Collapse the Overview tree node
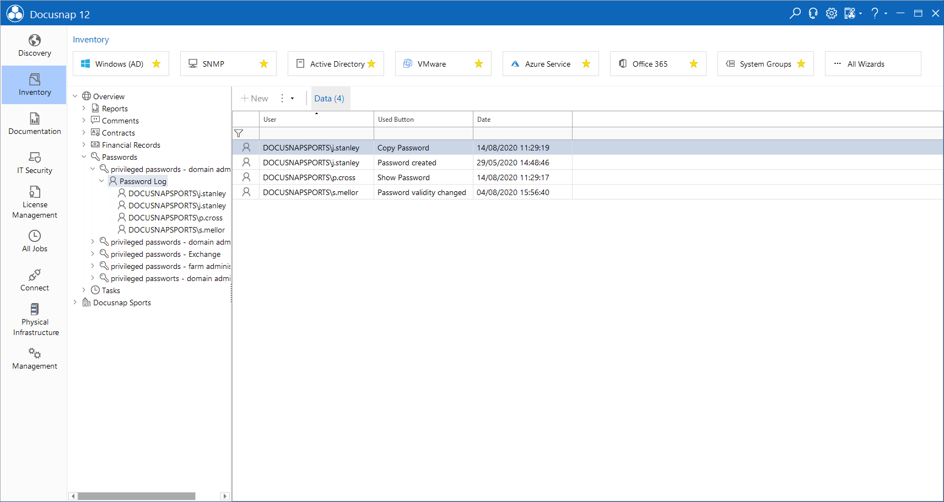This screenshot has width=944, height=502. coord(75,96)
